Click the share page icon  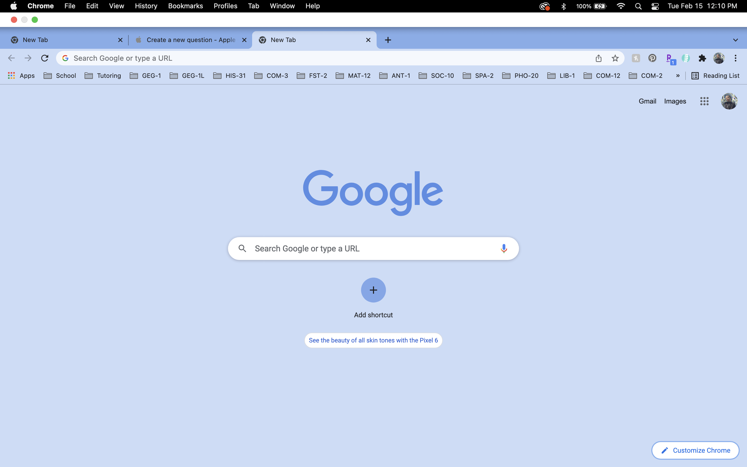click(x=598, y=58)
